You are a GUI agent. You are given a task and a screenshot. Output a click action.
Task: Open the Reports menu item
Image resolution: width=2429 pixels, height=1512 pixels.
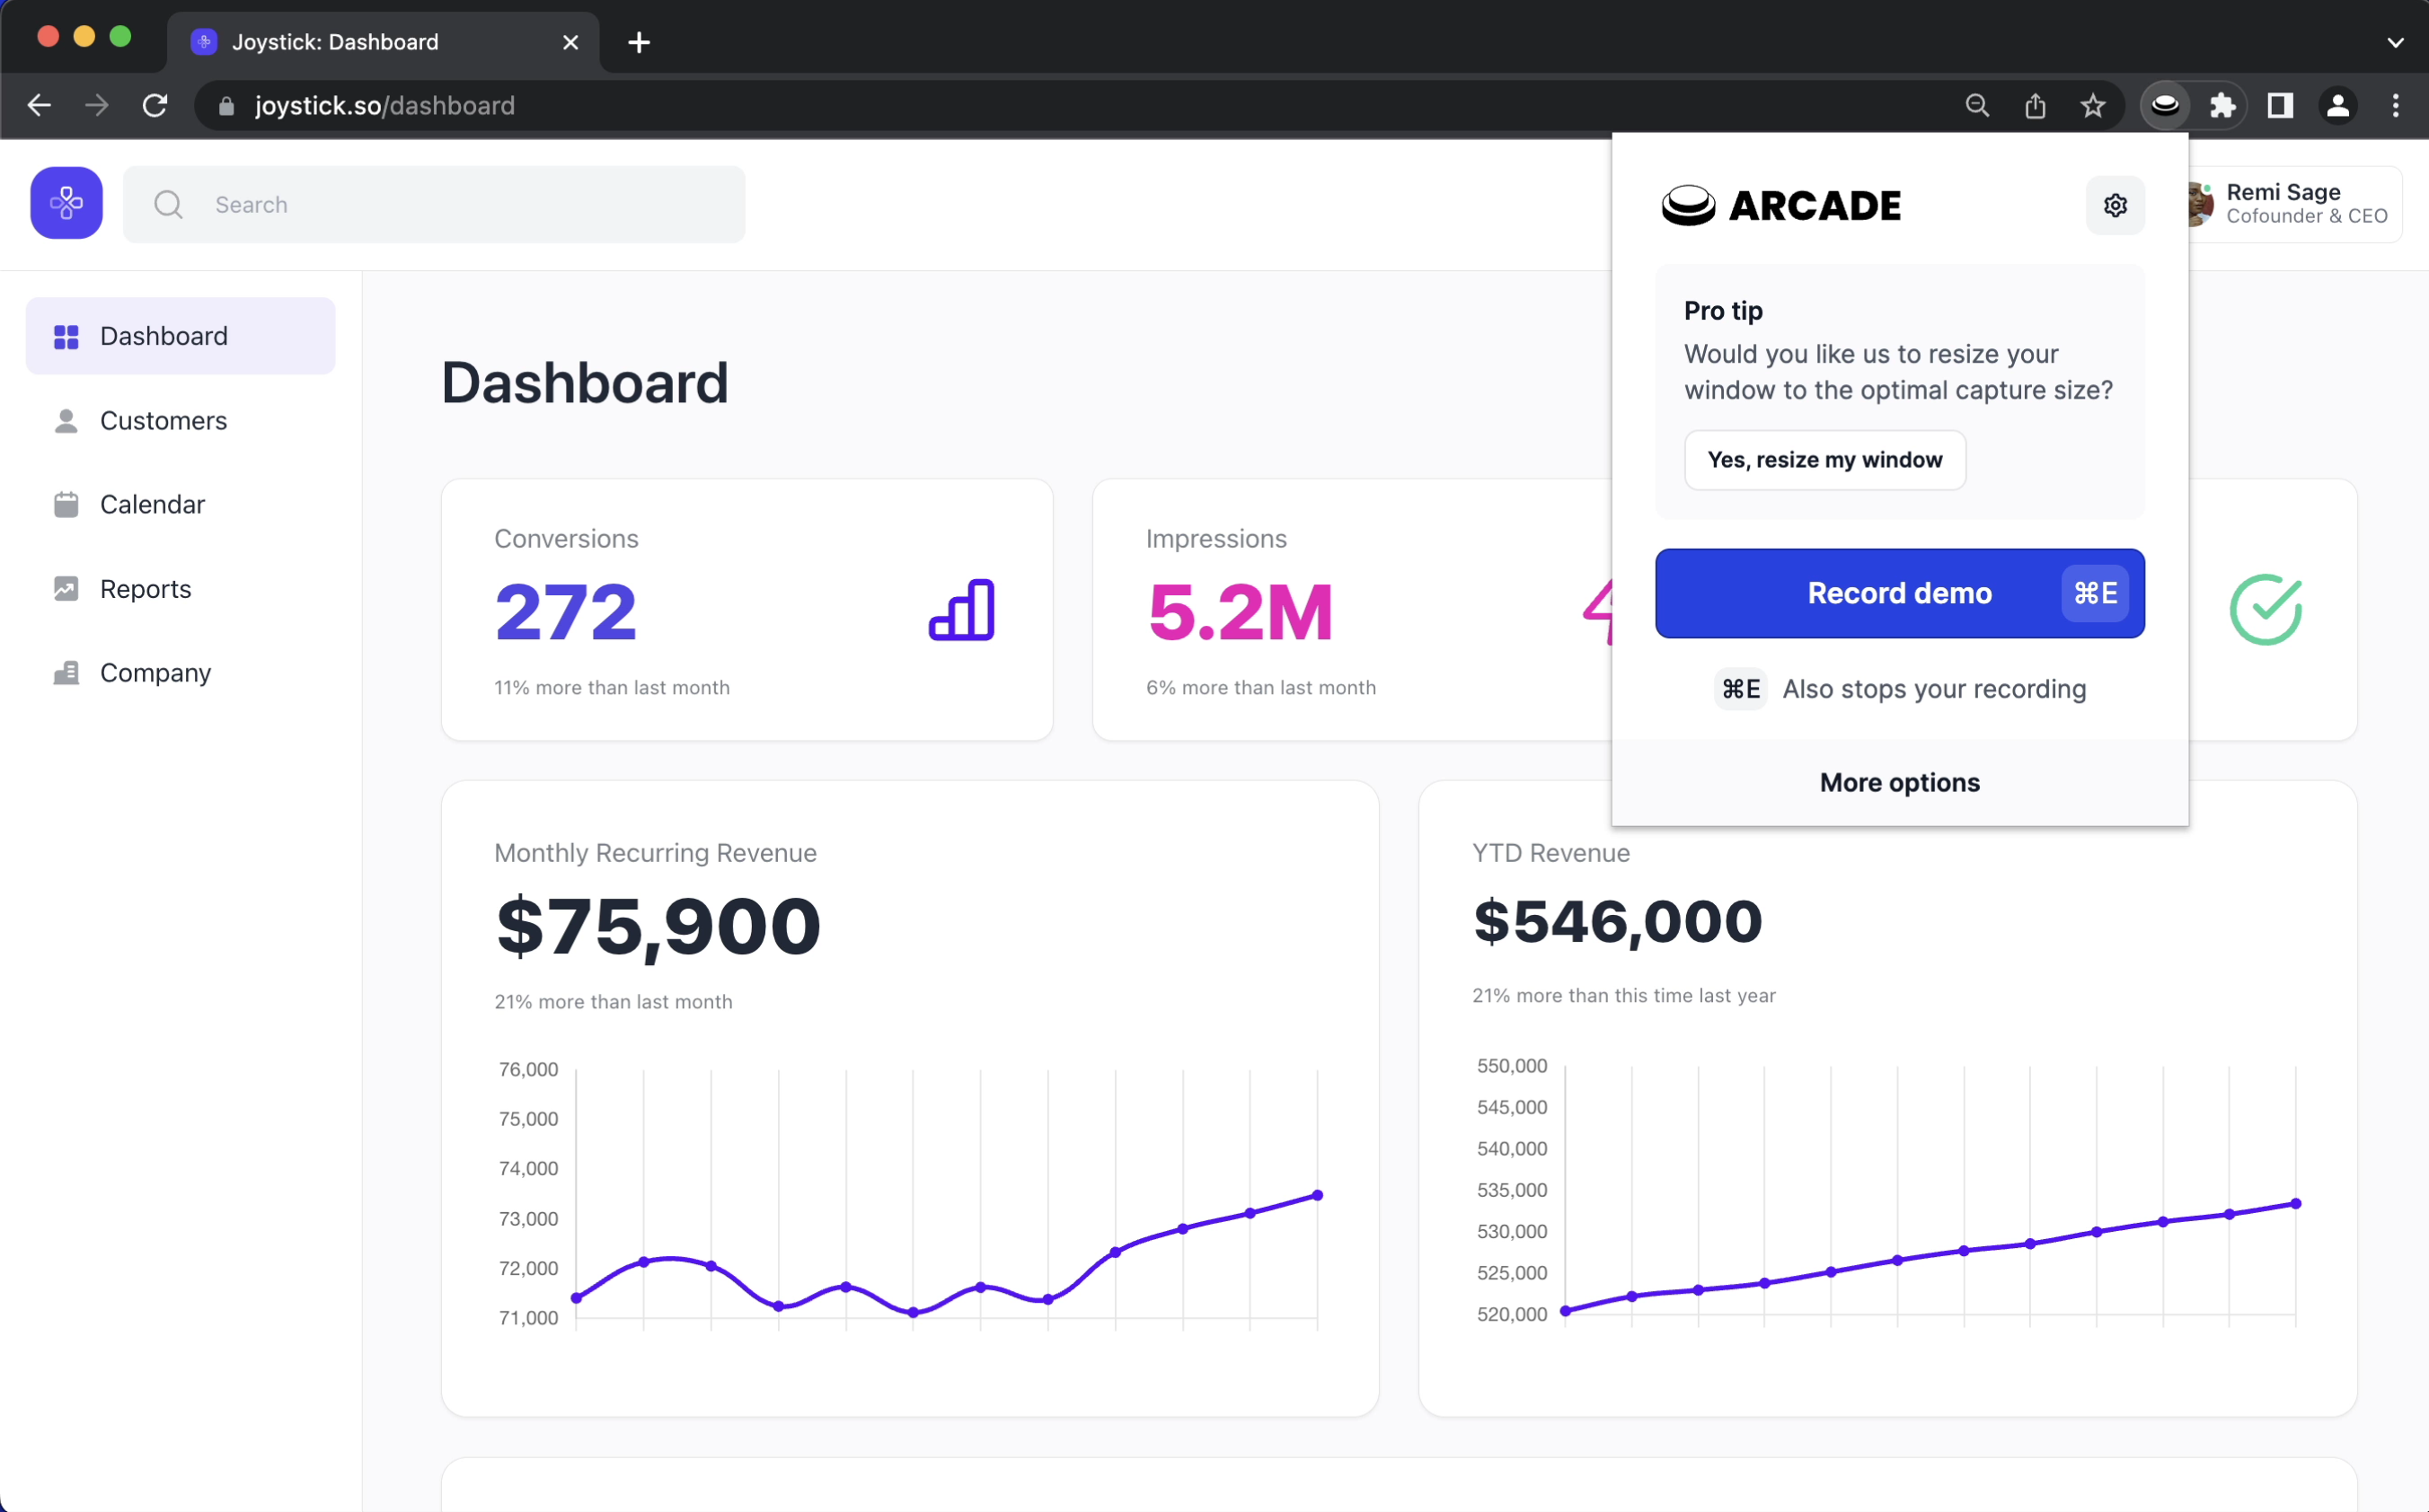(x=145, y=589)
